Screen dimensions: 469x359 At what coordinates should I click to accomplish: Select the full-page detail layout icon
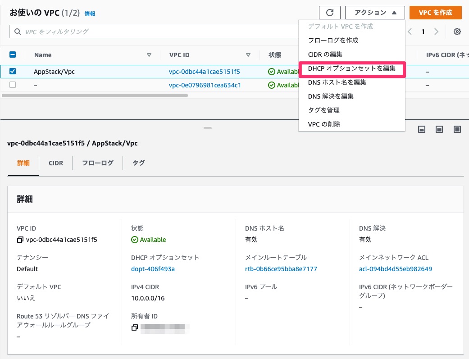[x=457, y=129]
